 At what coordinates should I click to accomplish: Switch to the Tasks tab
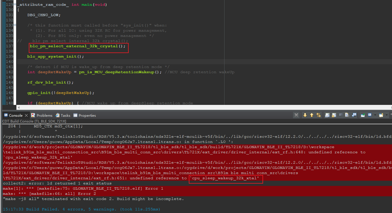pos(63,115)
